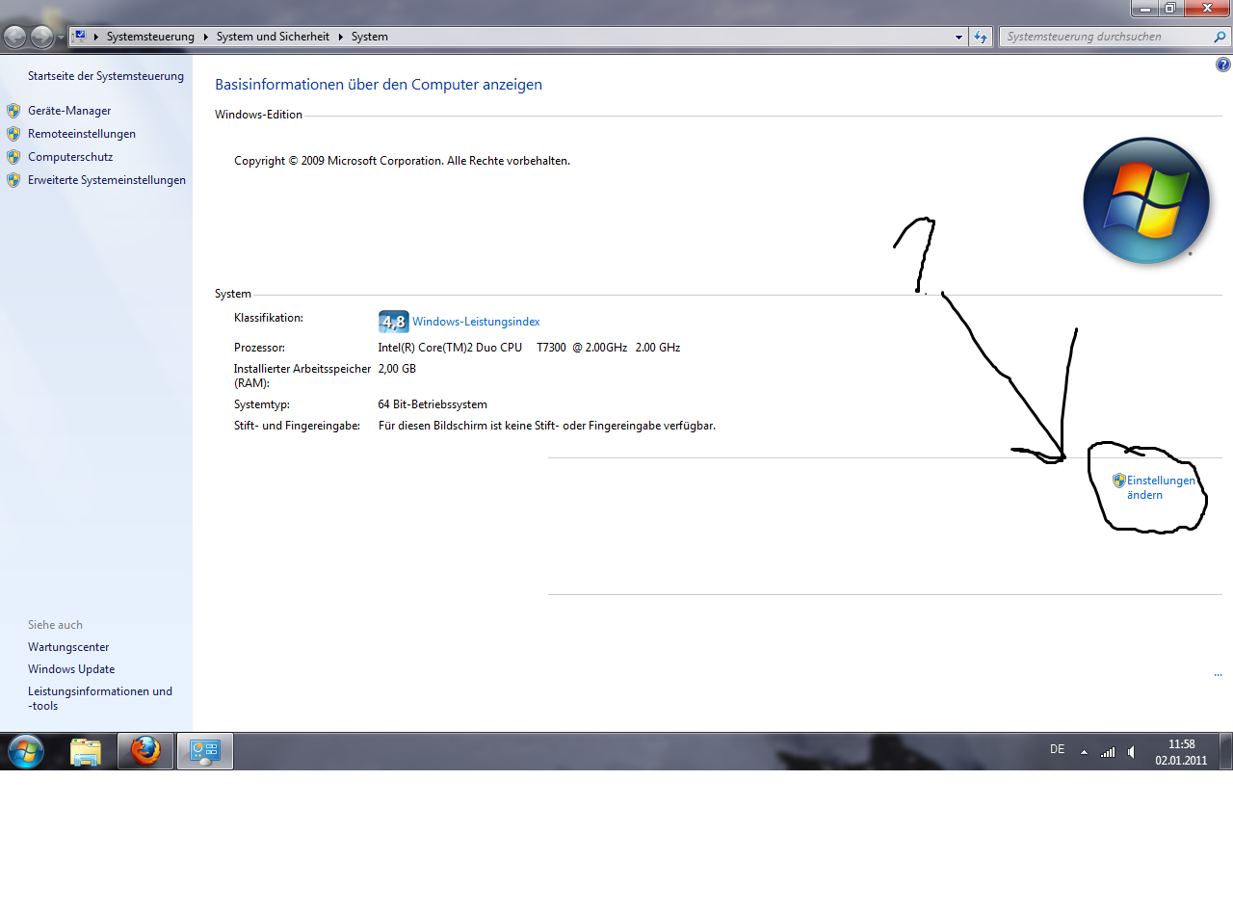Screen dimensions: 1233x910
Task: Maximize or restore the System window
Action: [1169, 8]
